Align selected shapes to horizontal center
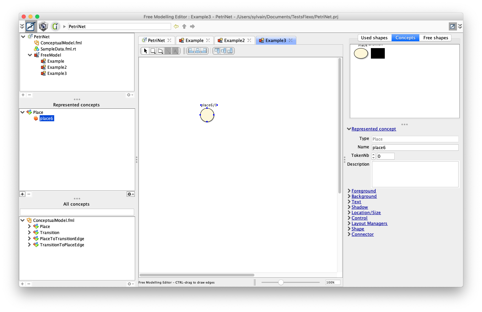 197,51
